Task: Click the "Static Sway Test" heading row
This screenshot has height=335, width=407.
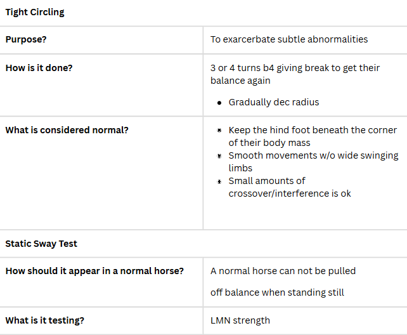Action: [x=41, y=244]
